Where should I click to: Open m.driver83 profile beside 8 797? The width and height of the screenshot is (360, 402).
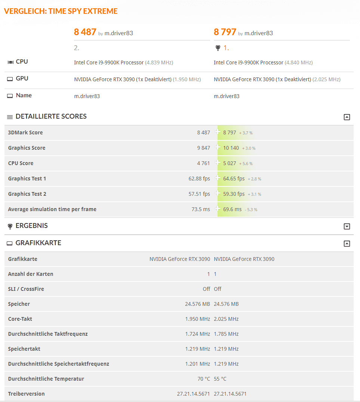[x=259, y=33]
